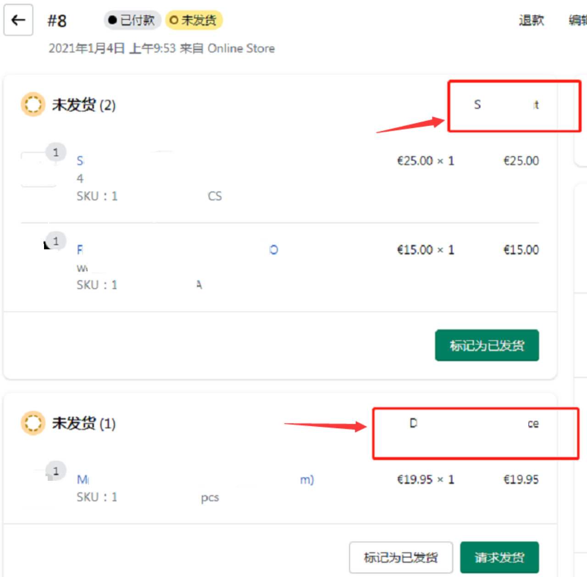Click quantity badge on the €25.00 item

(56, 152)
